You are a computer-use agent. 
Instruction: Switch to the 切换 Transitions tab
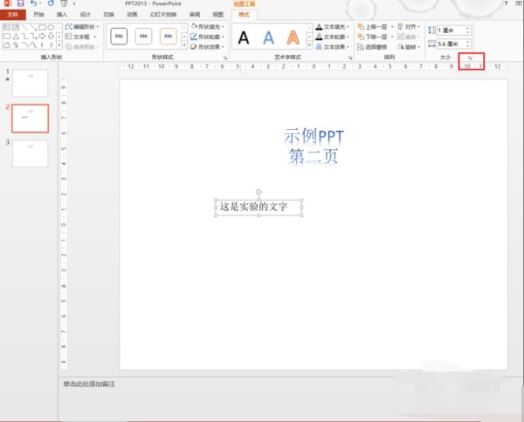[108, 14]
